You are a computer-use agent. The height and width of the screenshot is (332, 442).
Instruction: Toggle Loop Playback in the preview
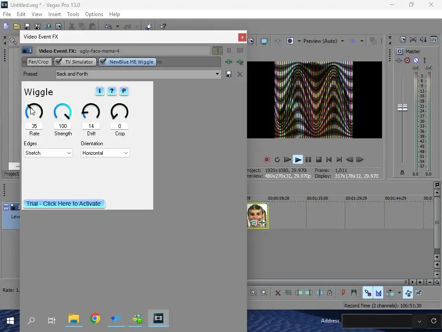click(x=277, y=160)
